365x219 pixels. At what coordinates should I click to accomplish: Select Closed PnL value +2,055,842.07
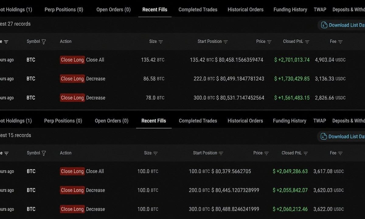pyautogui.click(x=290, y=190)
